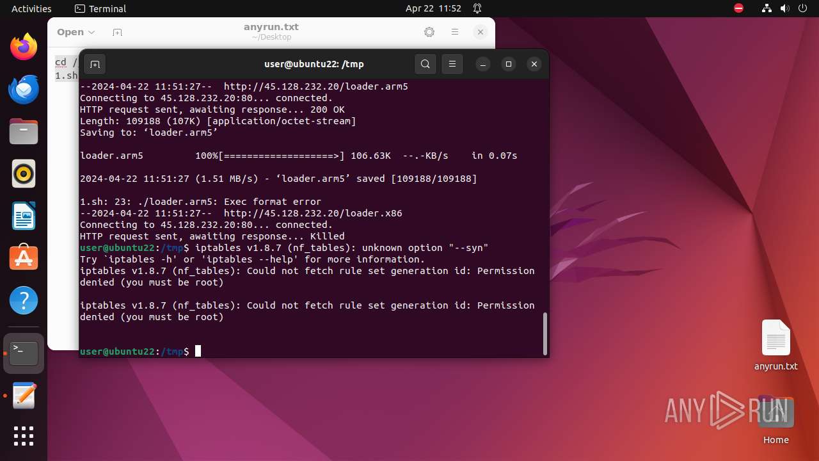This screenshot has width=819, height=461.
Task: Open the network status indicator
Action: click(x=767, y=8)
